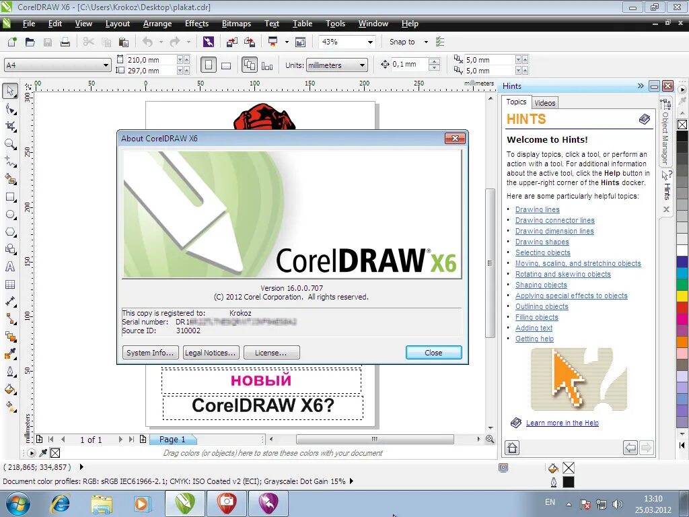Click the License button
Image resolution: width=689 pixels, height=517 pixels.
[271, 353]
